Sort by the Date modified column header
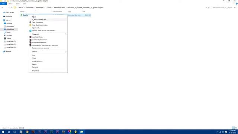Viewport: 238px width, 134px height. 57,12
